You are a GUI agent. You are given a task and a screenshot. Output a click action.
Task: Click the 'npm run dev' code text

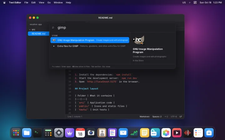(129, 78)
